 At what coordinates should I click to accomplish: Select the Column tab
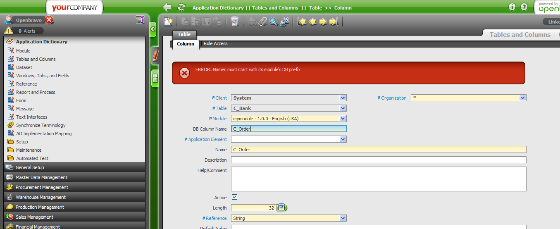(186, 44)
